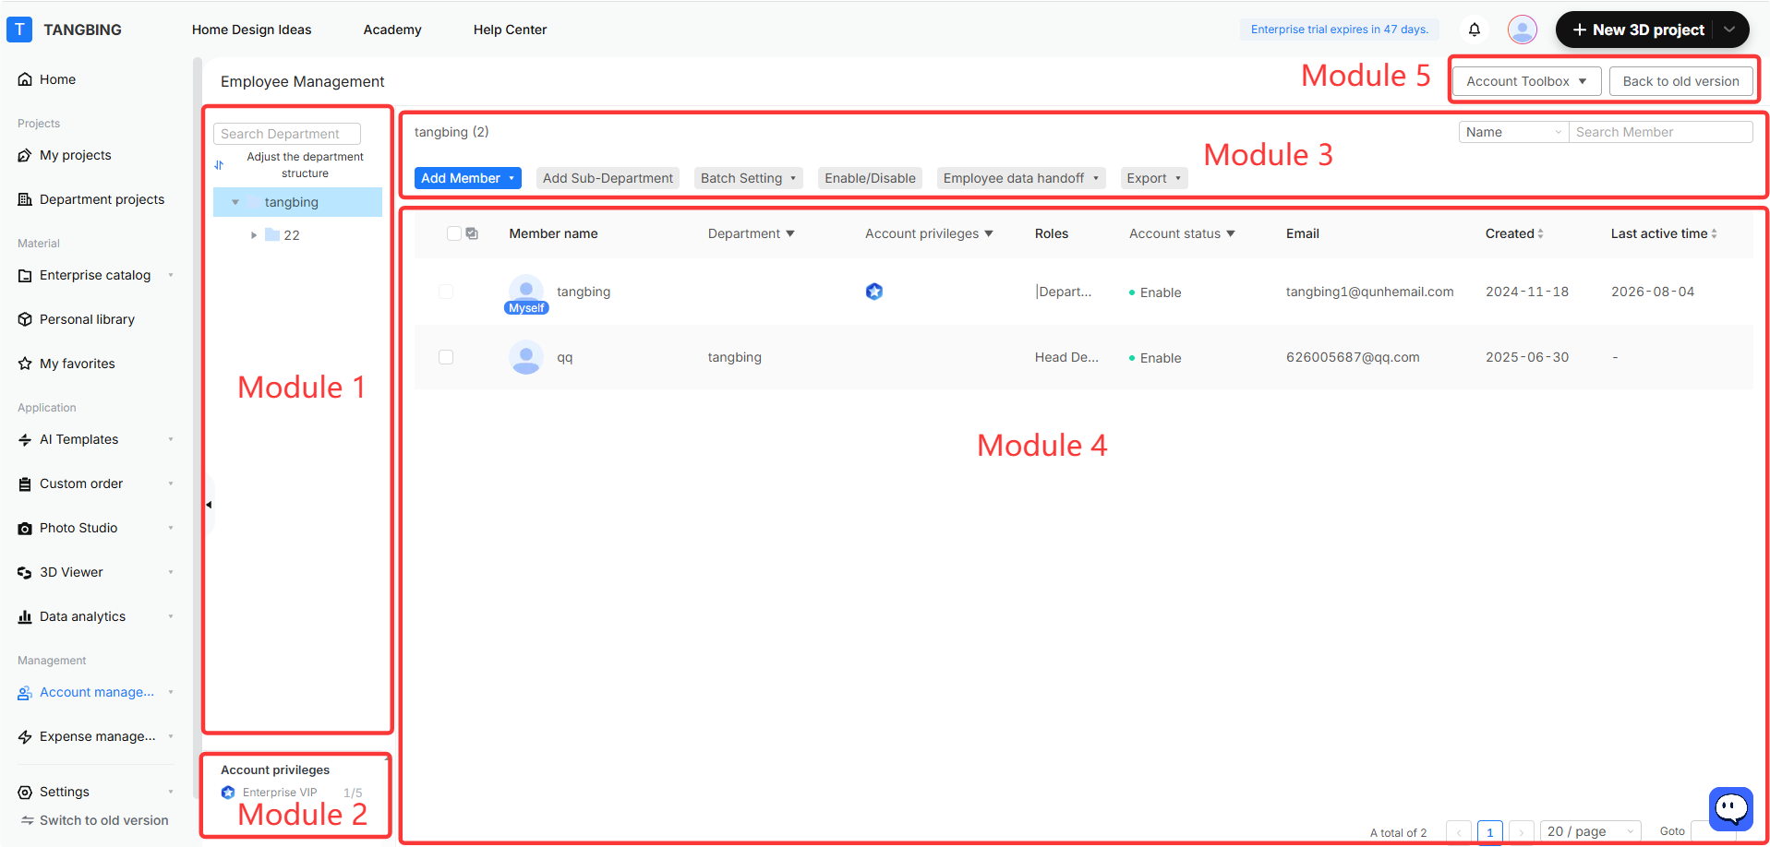Click the TANGBING logo icon

pyautogui.click(x=19, y=30)
